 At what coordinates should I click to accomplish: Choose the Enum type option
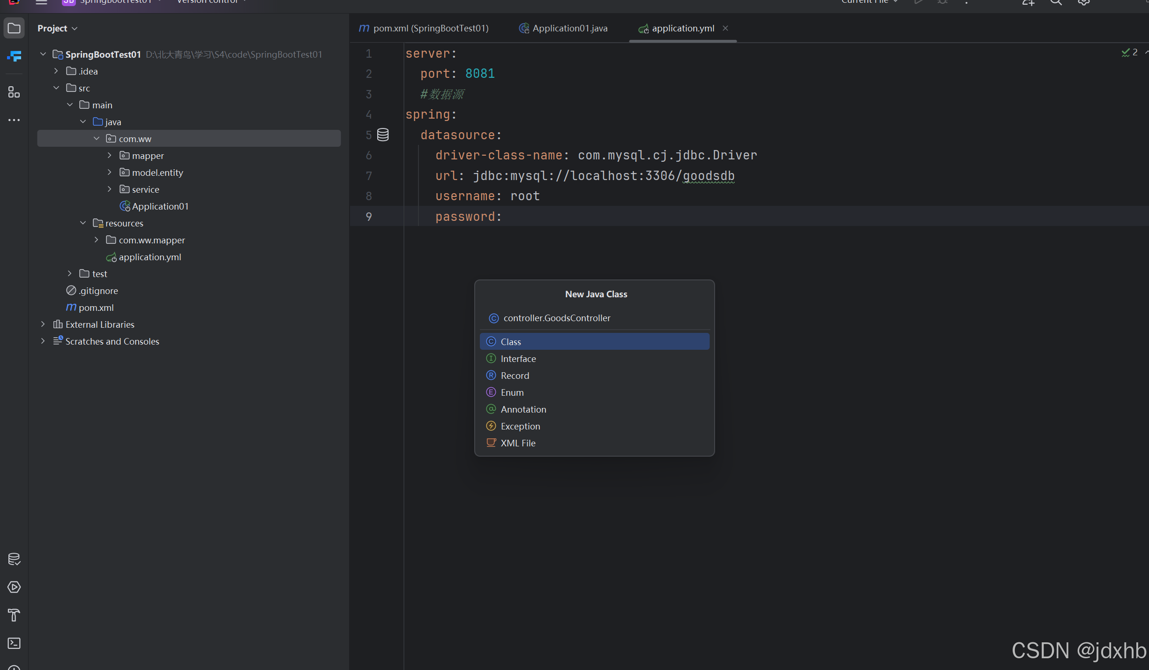coord(512,392)
